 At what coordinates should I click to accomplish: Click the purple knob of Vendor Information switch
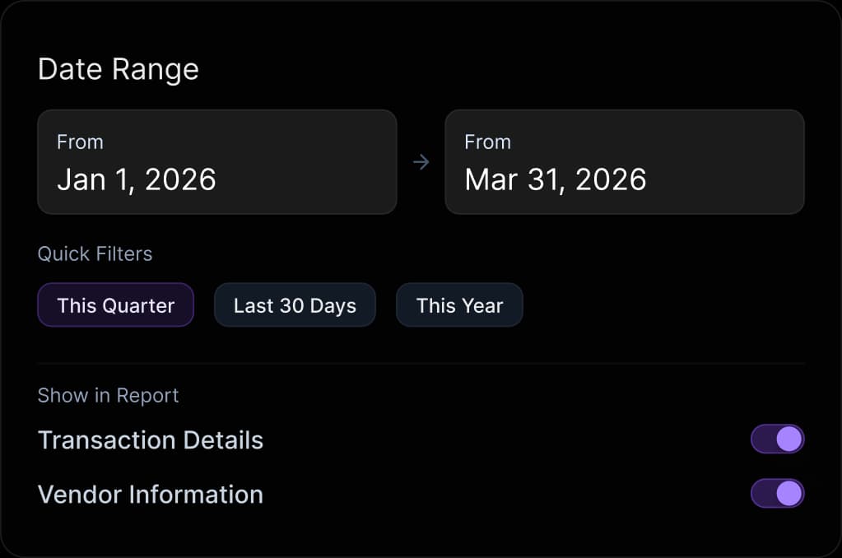tap(789, 493)
